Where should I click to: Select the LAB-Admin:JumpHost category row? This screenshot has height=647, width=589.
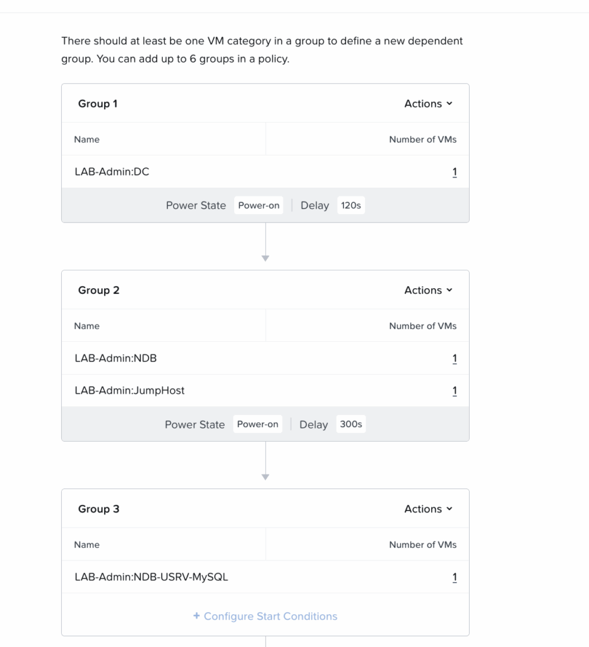pos(129,390)
